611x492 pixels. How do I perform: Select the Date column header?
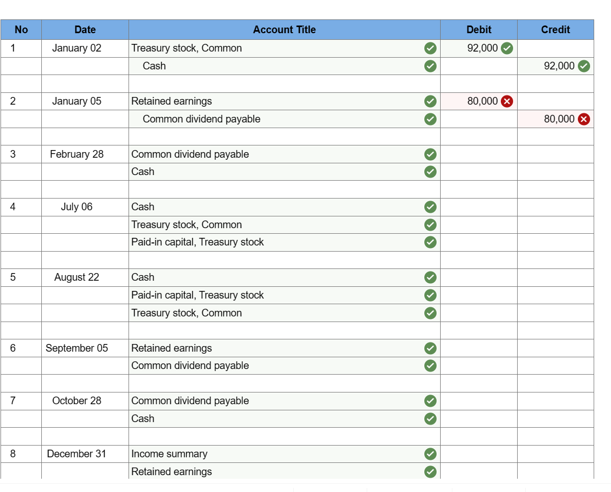point(85,30)
